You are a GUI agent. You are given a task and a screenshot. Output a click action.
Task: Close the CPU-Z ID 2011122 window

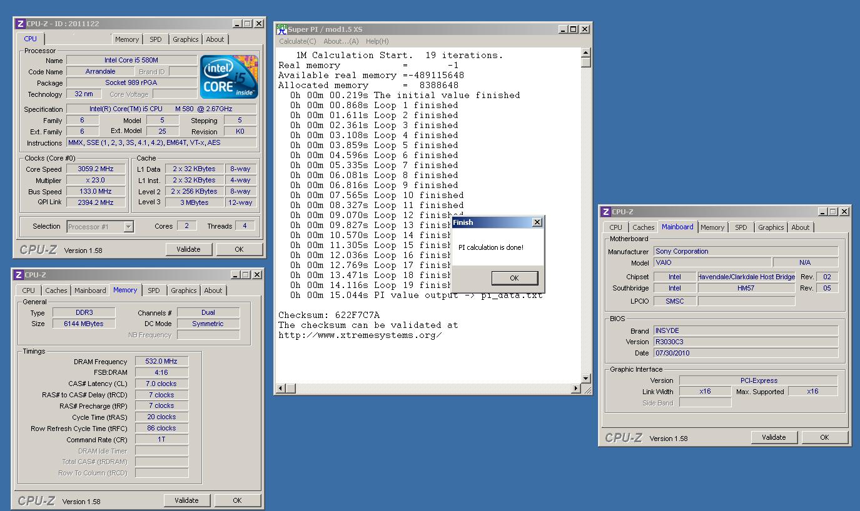258,24
